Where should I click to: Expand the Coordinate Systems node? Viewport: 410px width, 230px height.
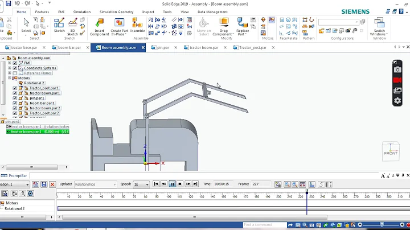point(10,68)
